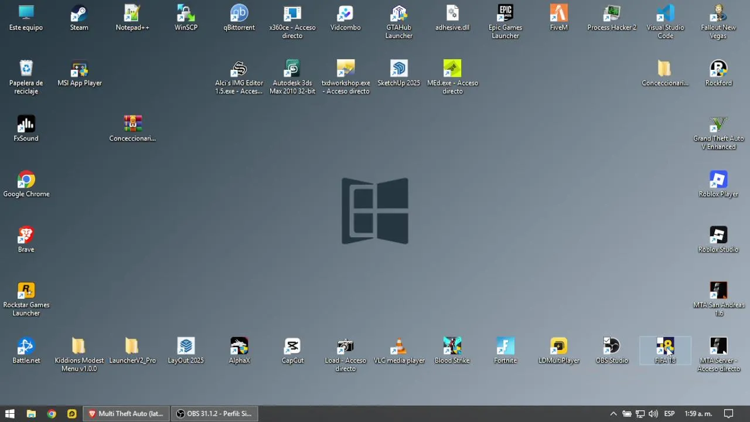
Task: Open Epic Games Launcher icon
Action: 506,22
